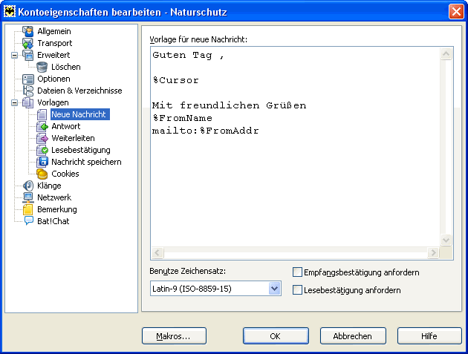The image size is (468, 354).
Task: Collapse the Erweitert tree node
Action: click(x=14, y=55)
